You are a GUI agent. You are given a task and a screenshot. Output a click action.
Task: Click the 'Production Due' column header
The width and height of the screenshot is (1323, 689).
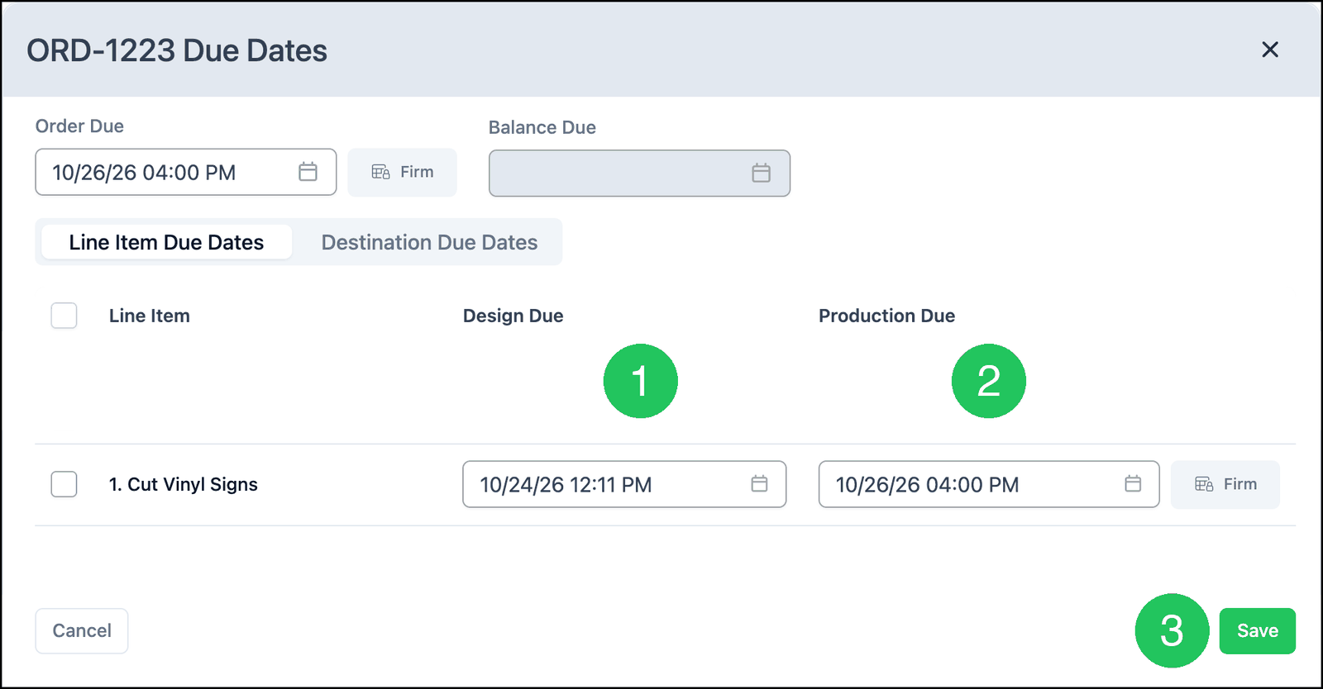tap(886, 316)
